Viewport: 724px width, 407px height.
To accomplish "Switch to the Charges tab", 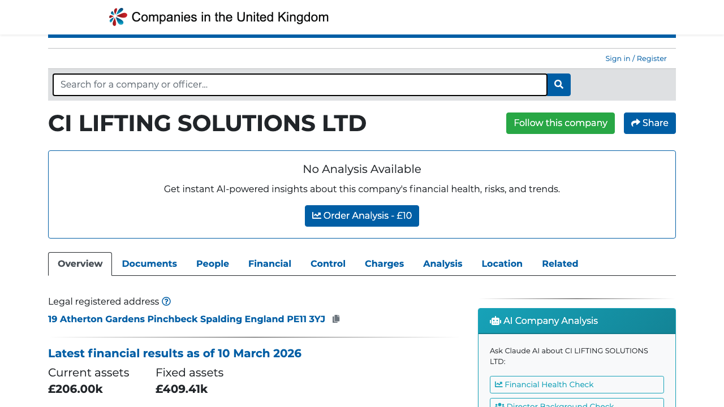I will click(384, 263).
